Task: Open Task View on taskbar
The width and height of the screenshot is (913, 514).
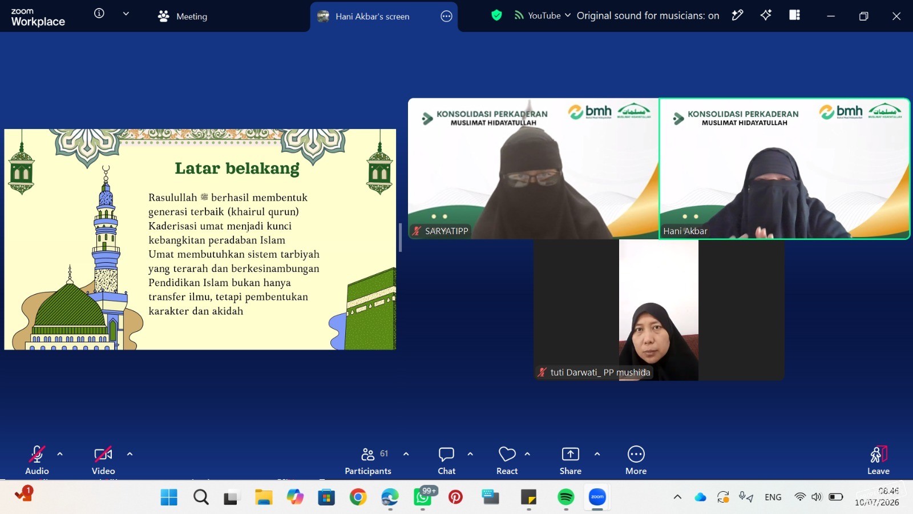Action: (x=231, y=497)
